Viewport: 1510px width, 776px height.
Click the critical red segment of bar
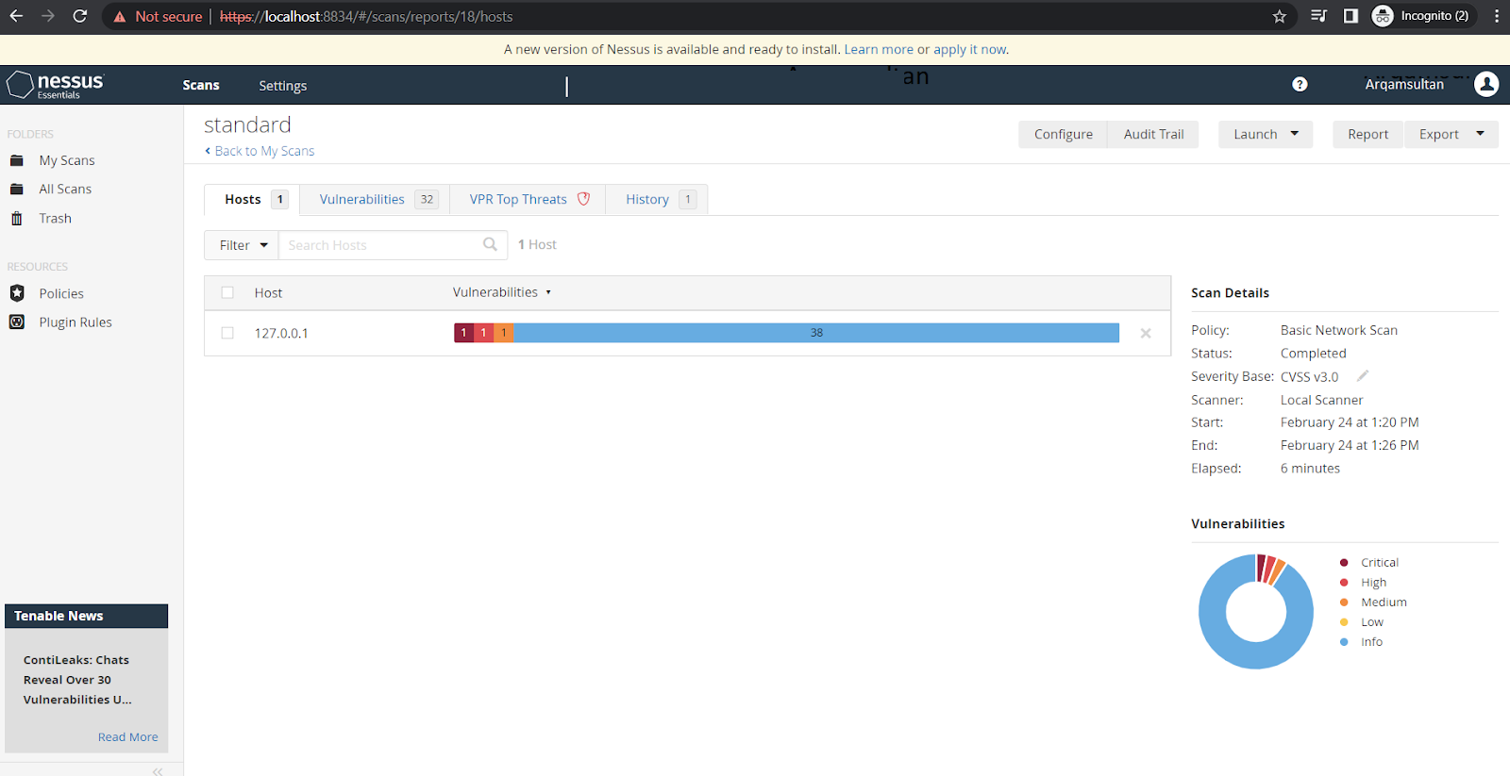tap(463, 333)
